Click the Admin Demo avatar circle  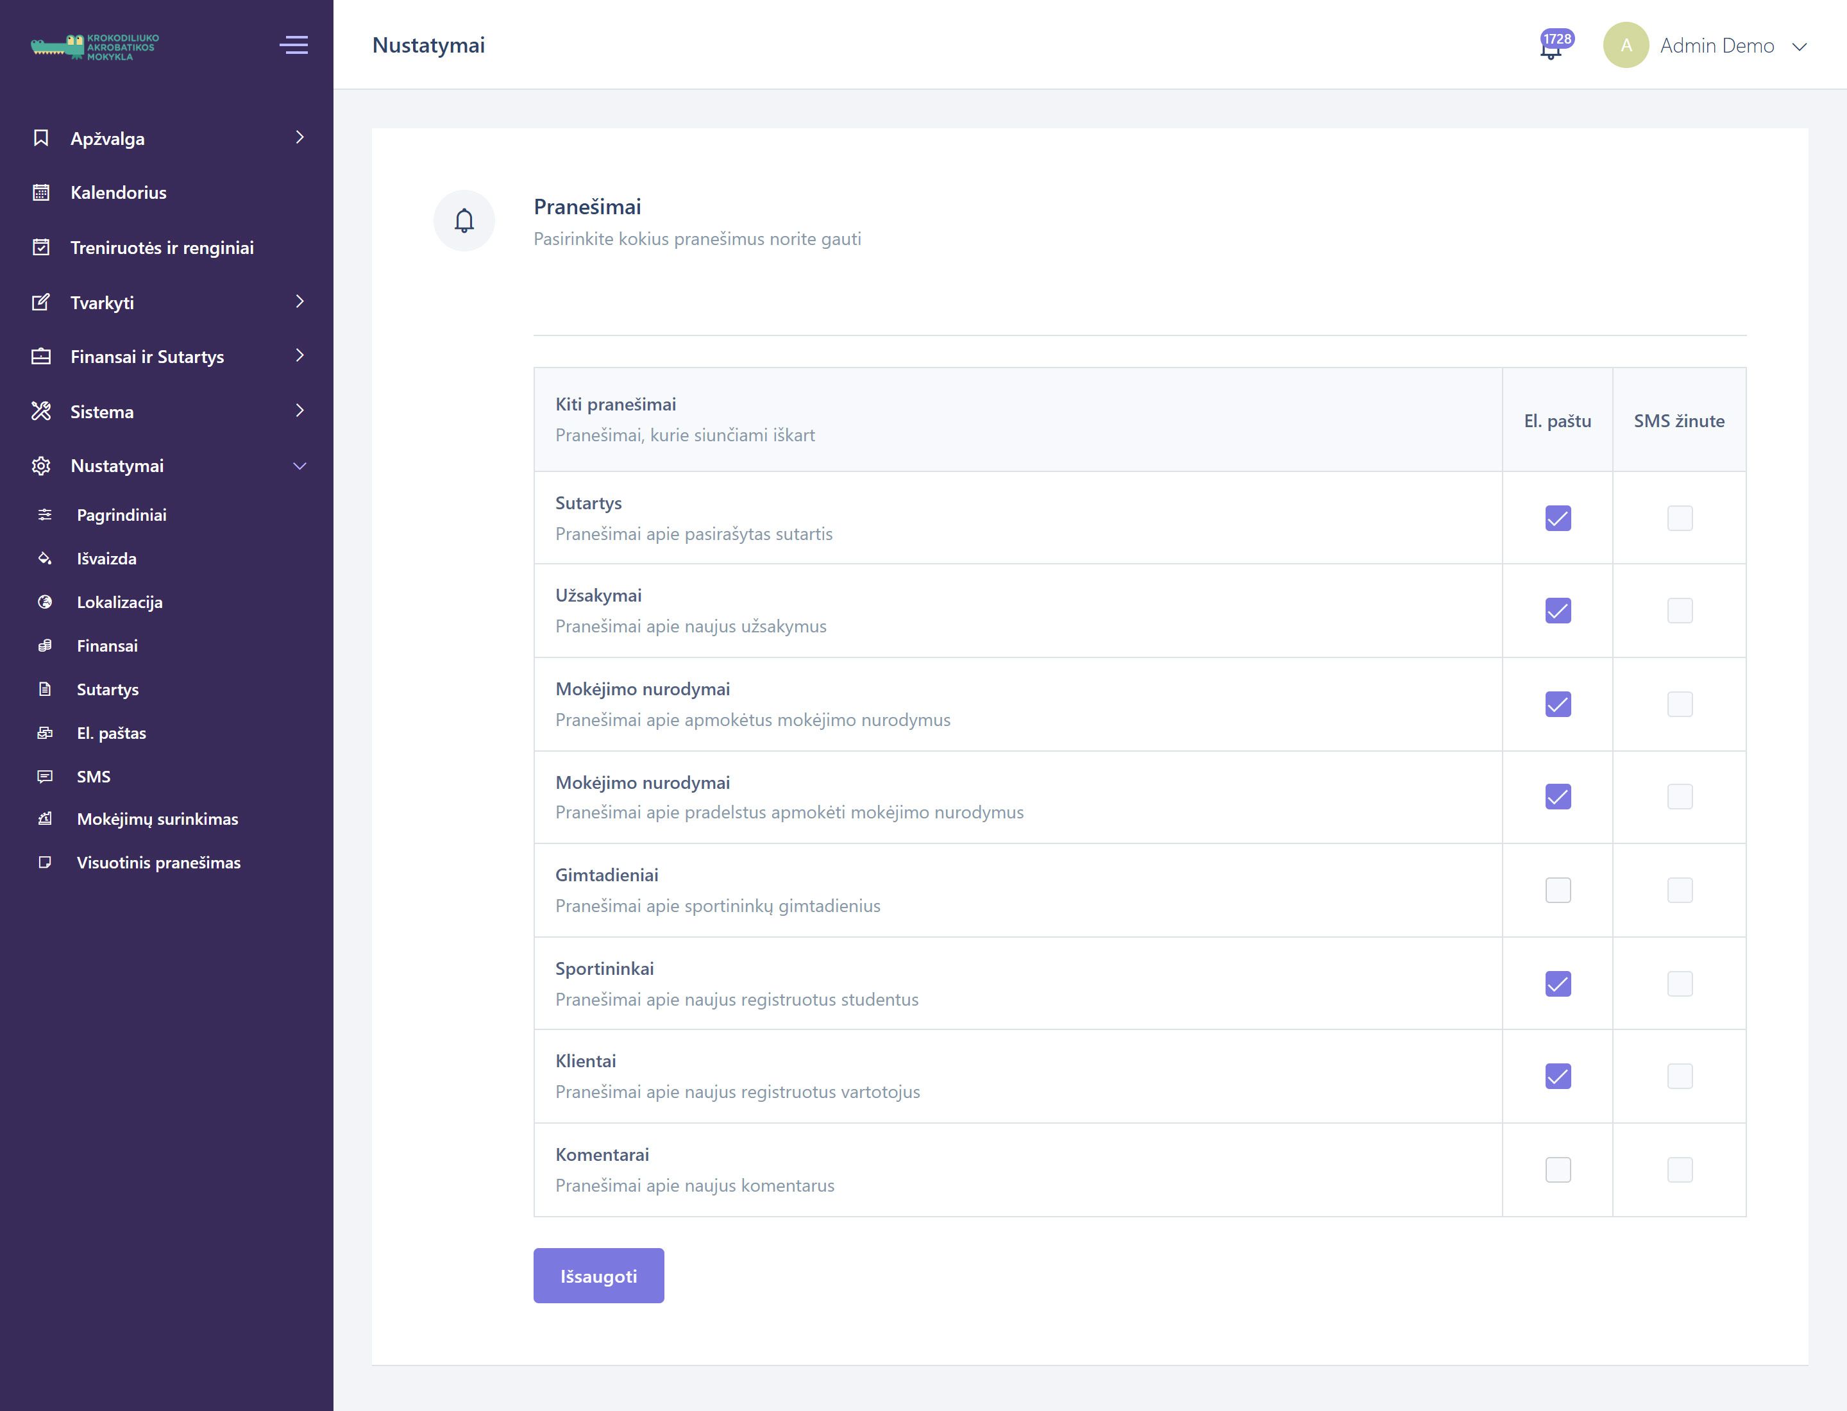pyautogui.click(x=1625, y=46)
